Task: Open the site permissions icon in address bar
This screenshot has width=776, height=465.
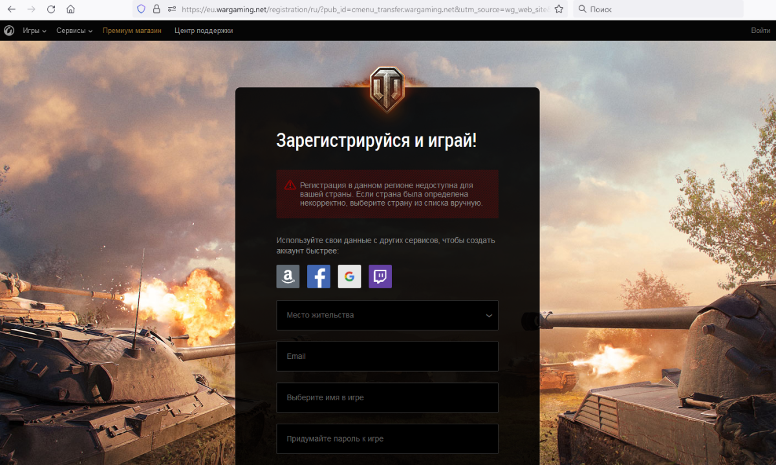Action: [172, 9]
